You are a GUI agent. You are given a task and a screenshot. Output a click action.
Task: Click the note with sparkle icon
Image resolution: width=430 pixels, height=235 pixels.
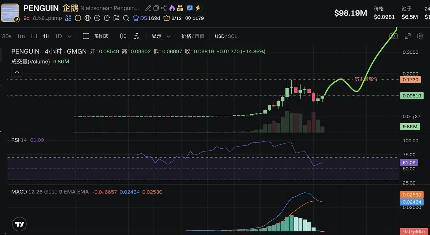(116, 18)
